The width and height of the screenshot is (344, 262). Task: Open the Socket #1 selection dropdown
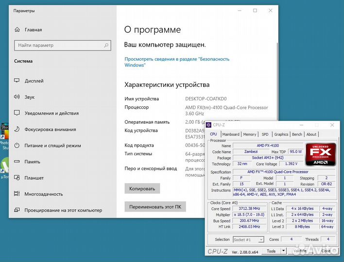tap(248, 240)
